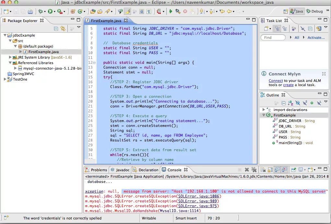331x224 pixels.
Task: Click the New file wizard icon in main toolbar
Action: [x=6, y=11]
